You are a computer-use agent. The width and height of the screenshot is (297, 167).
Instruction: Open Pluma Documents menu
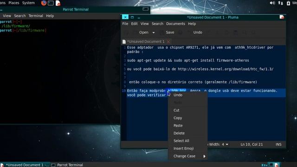(175, 24)
